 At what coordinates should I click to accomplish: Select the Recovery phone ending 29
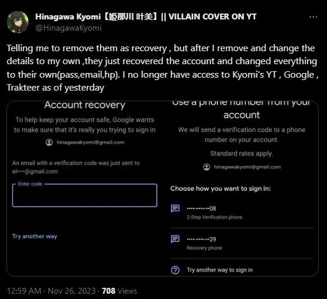click(x=242, y=243)
